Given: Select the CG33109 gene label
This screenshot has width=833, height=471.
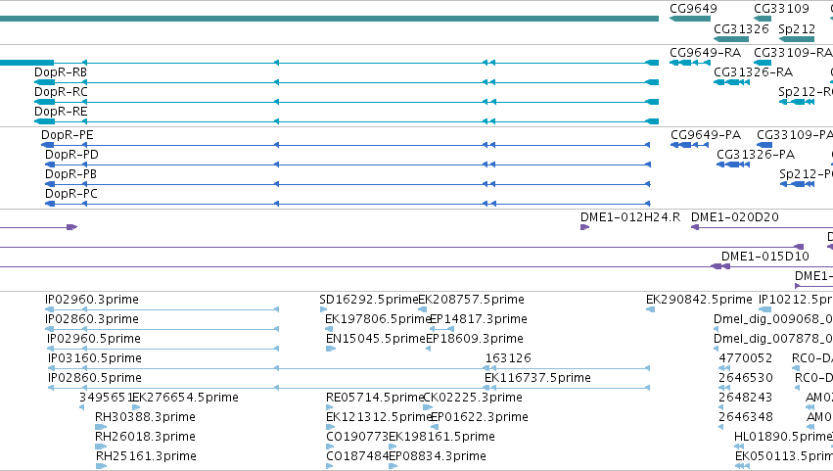Looking at the screenshot, I should pyautogui.click(x=781, y=9).
